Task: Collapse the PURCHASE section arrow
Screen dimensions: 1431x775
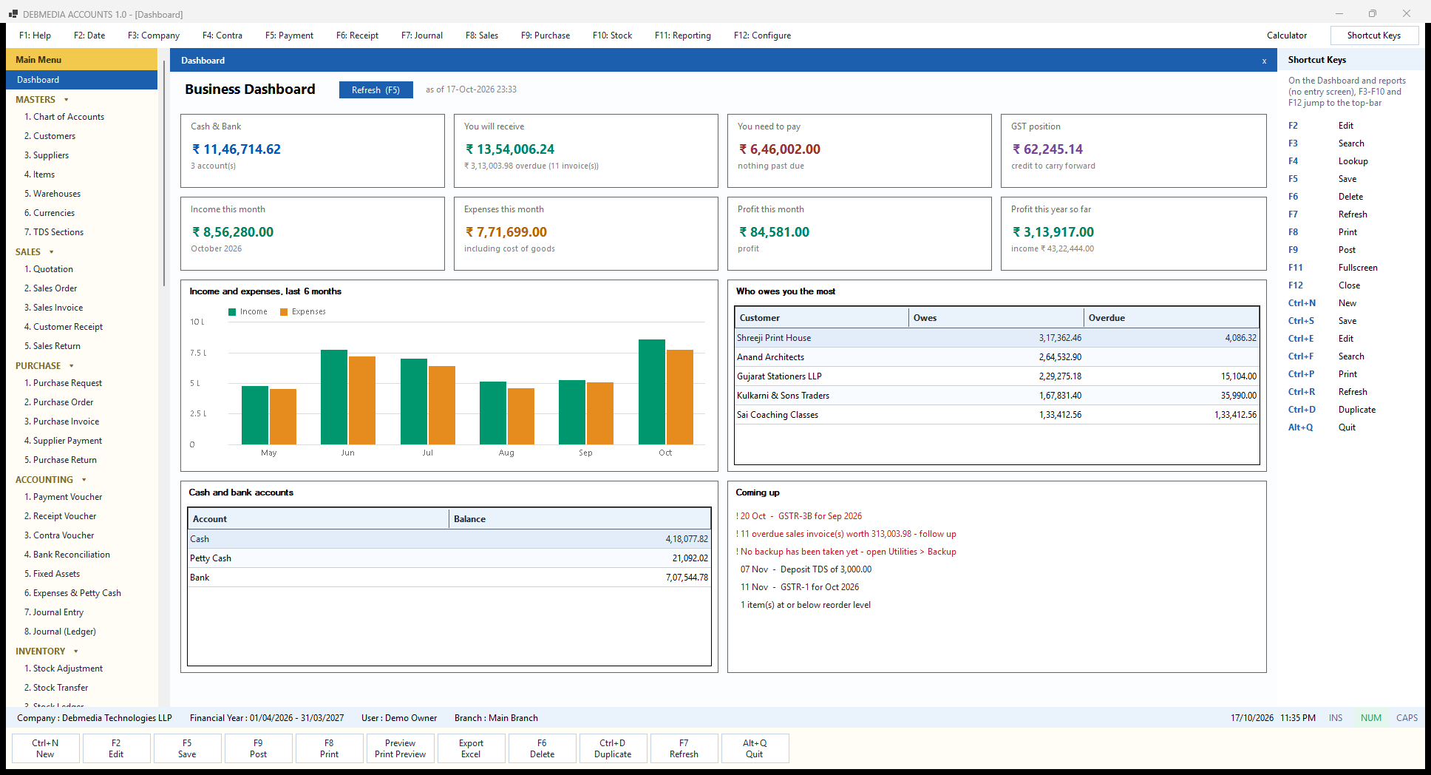Action: 72,366
